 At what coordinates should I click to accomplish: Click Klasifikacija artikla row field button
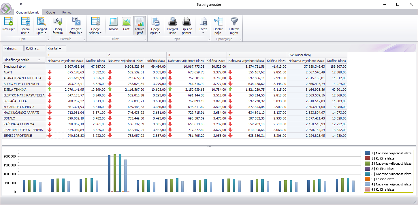click(x=24, y=60)
